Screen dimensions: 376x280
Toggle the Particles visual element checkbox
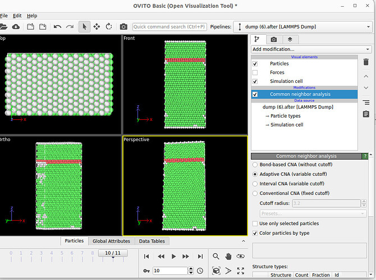coord(255,64)
